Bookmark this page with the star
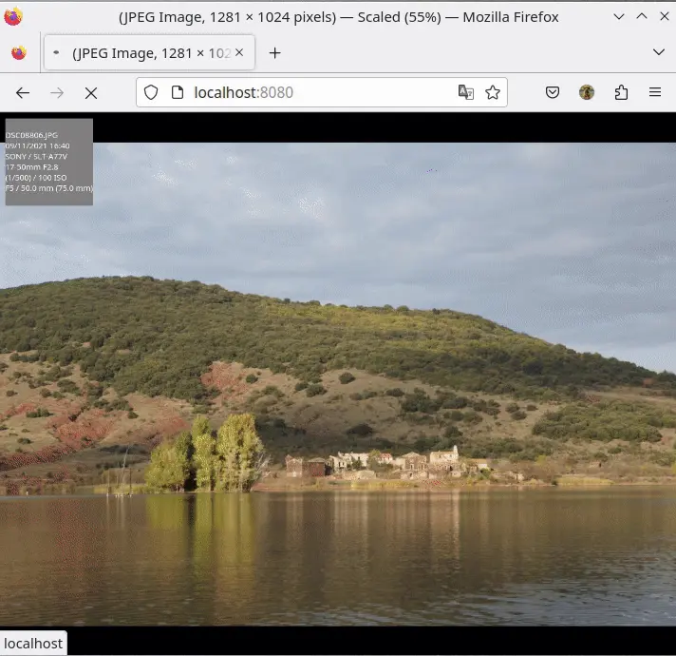Image resolution: width=676 pixels, height=656 pixels. (493, 92)
